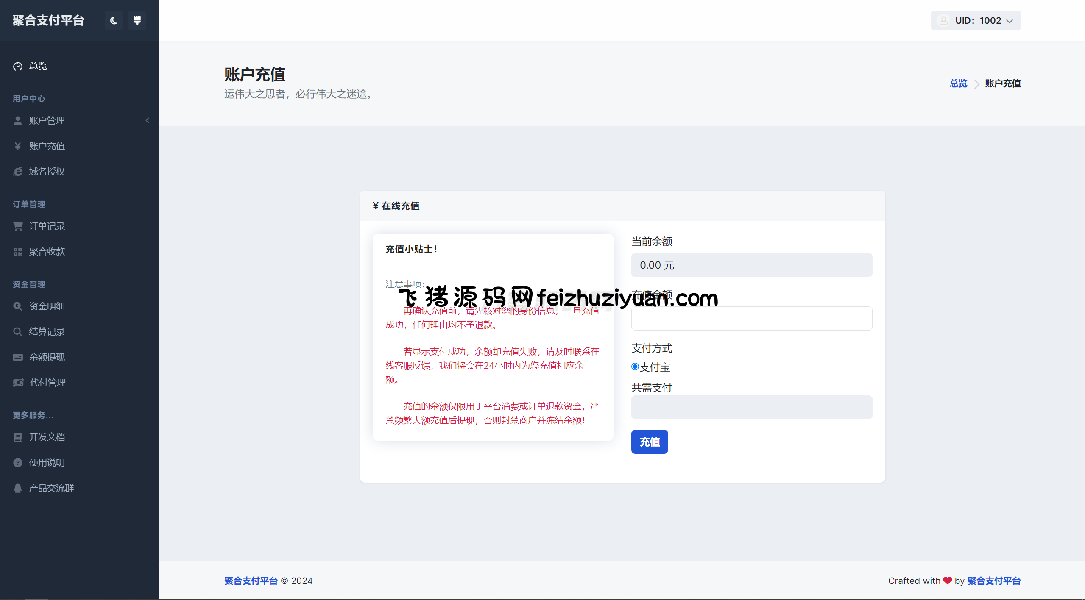Click the plug icon in header
Image resolution: width=1085 pixels, height=600 pixels.
coord(137,20)
